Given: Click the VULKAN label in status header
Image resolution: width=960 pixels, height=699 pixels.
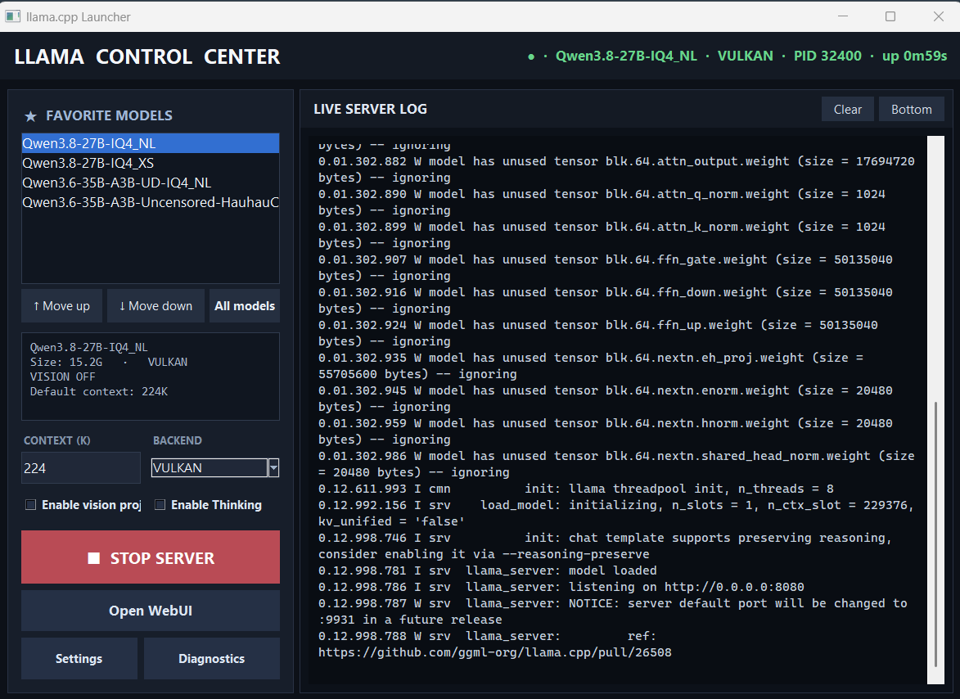Looking at the screenshot, I should coord(745,56).
